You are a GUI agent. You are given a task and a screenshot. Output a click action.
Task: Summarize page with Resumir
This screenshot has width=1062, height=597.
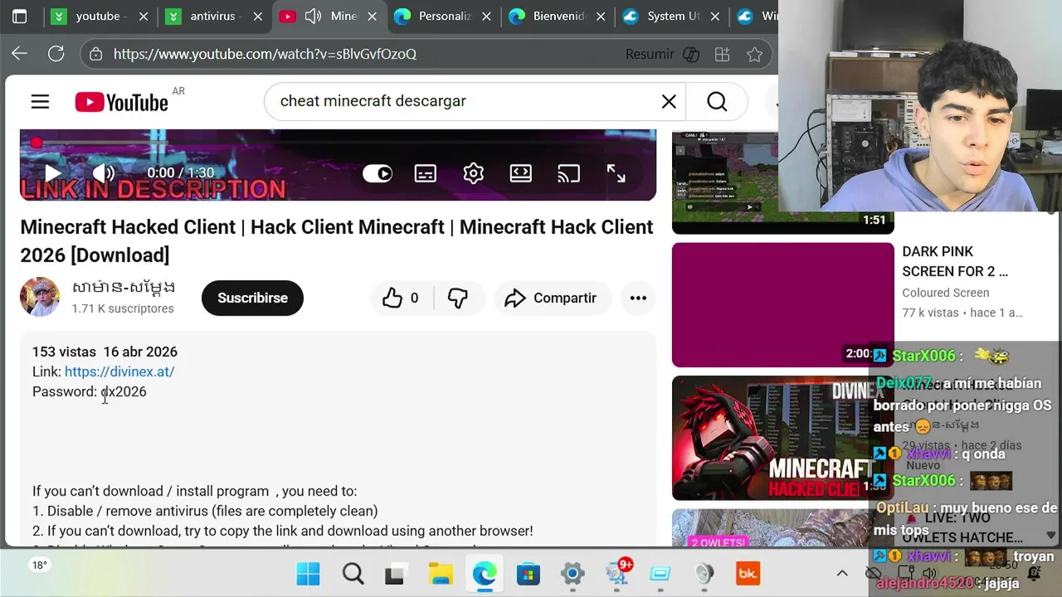click(662, 54)
